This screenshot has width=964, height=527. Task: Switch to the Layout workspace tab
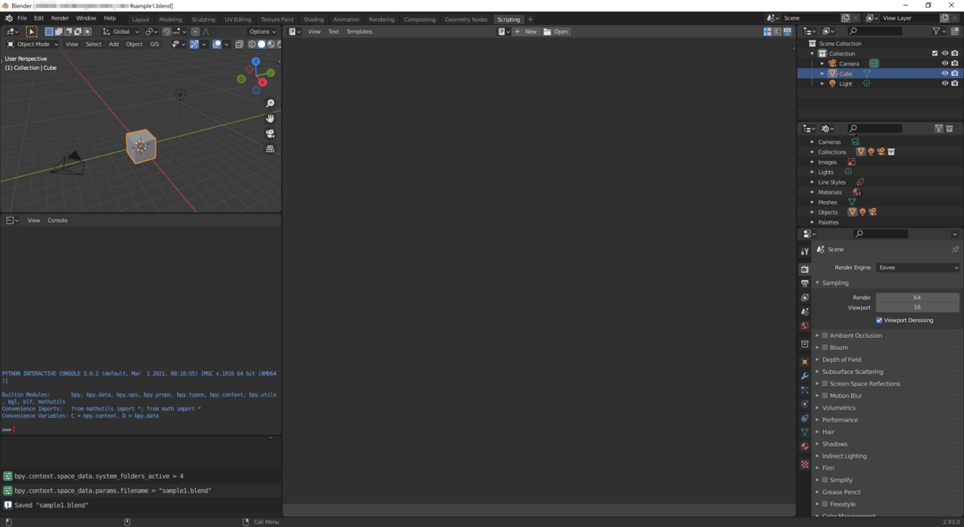[140, 20]
